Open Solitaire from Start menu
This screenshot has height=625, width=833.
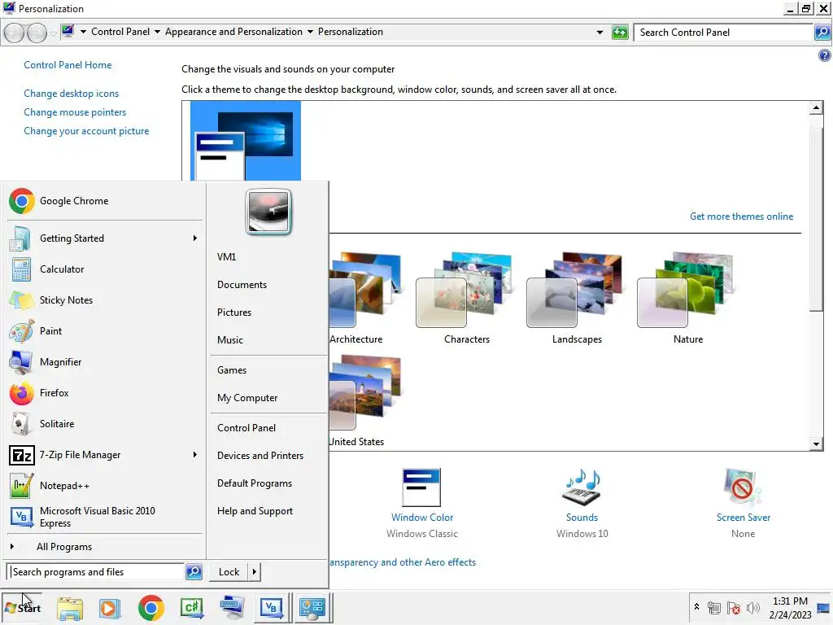click(105, 423)
